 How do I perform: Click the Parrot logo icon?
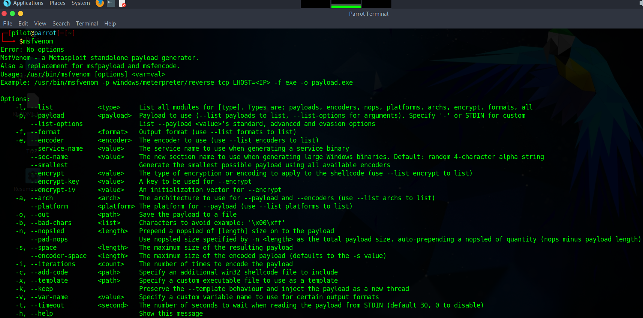click(x=7, y=3)
